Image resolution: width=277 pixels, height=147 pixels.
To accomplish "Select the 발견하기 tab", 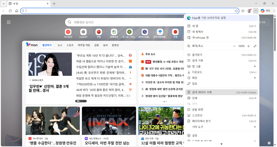I will pyautogui.click(x=47, y=45).
